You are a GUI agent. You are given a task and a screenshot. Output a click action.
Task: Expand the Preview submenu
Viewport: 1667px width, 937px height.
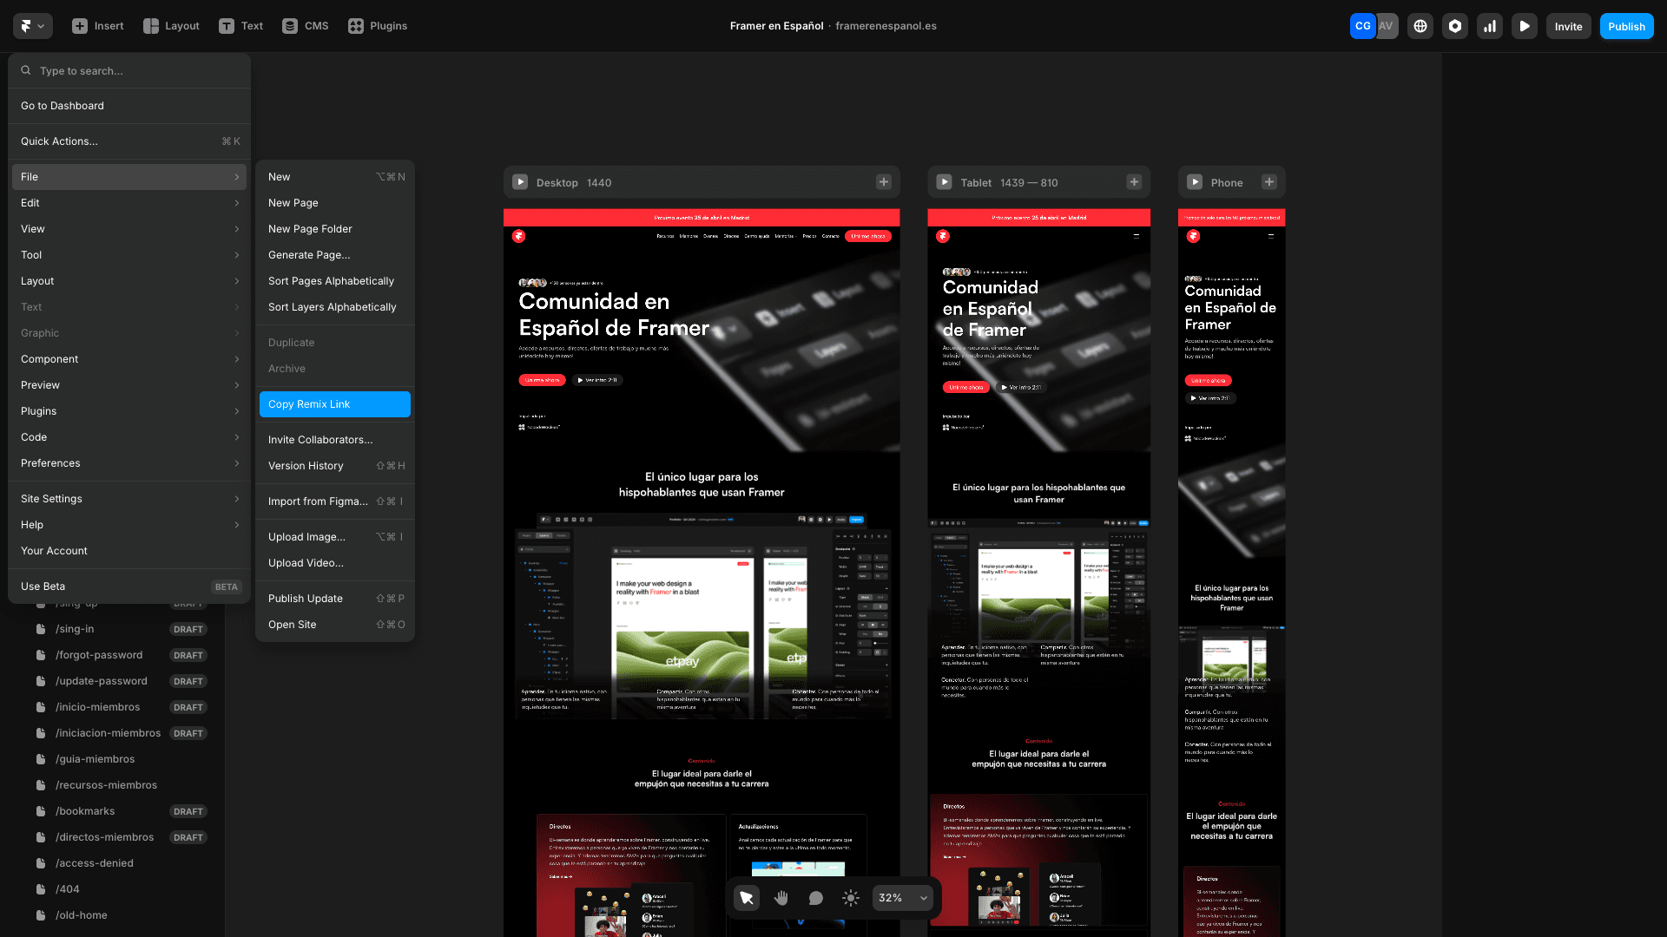click(129, 385)
